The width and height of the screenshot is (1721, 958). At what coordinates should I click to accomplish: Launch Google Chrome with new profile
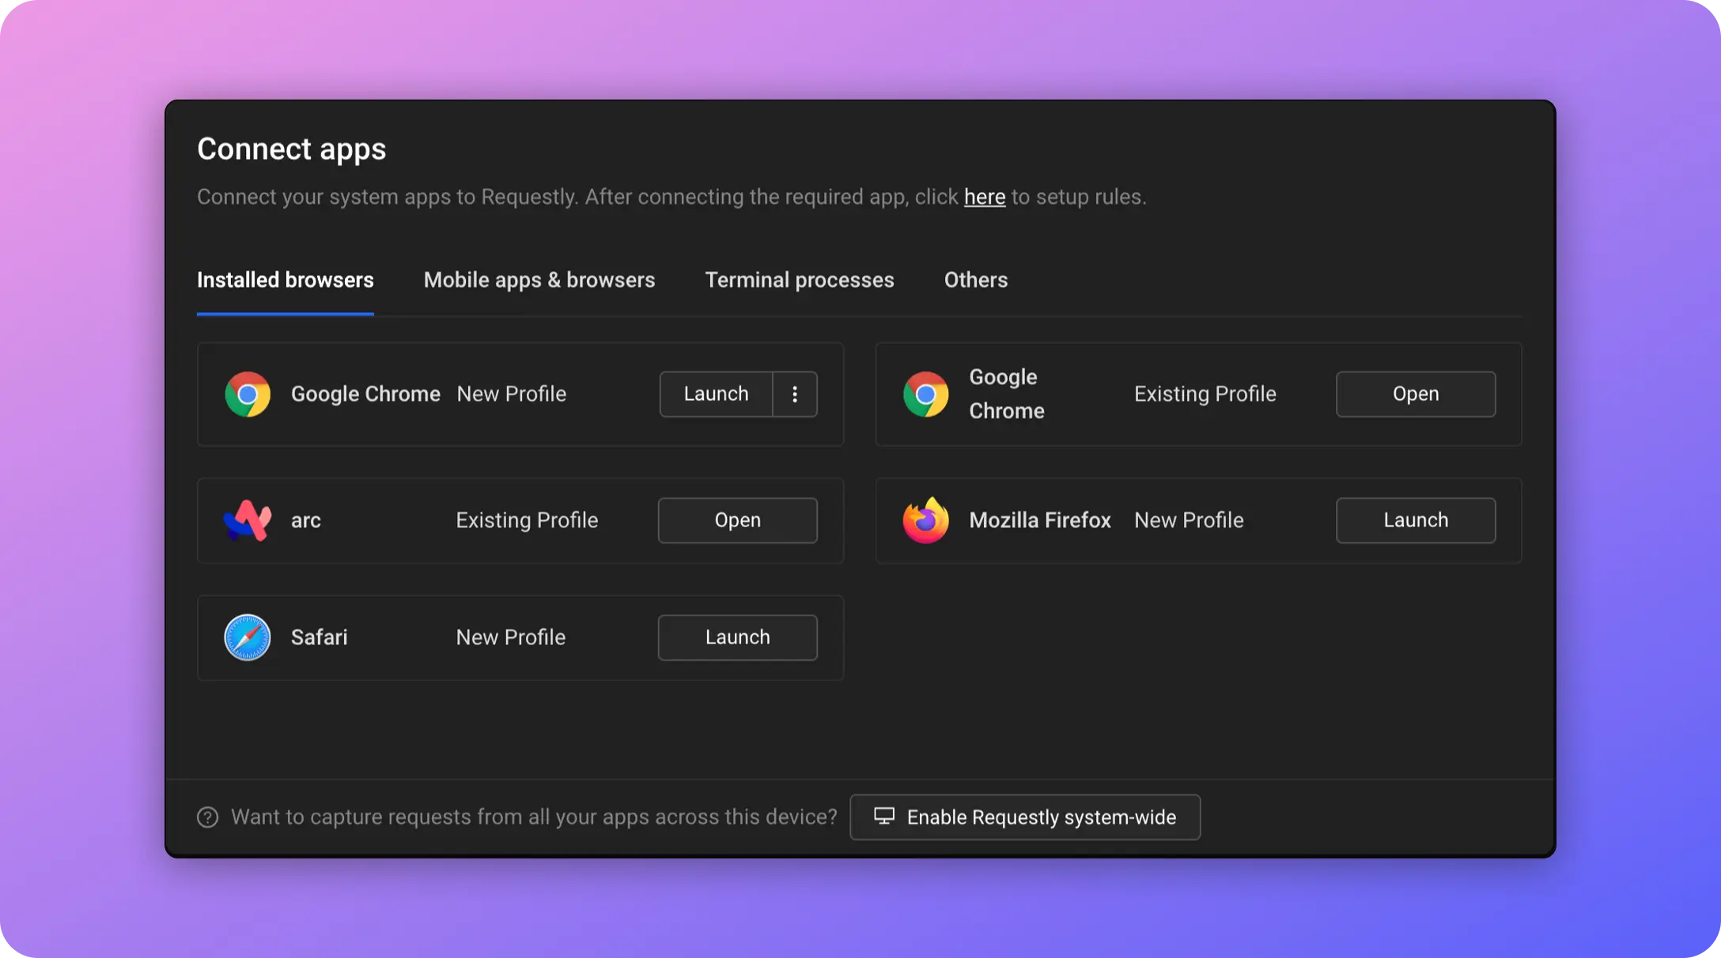pos(716,394)
